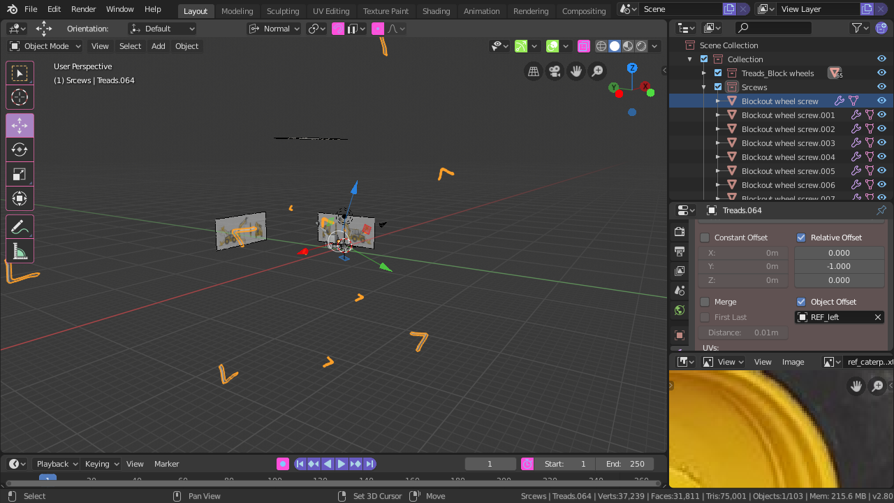Clear the REF_left object offset field
The width and height of the screenshot is (894, 503).
878,317
